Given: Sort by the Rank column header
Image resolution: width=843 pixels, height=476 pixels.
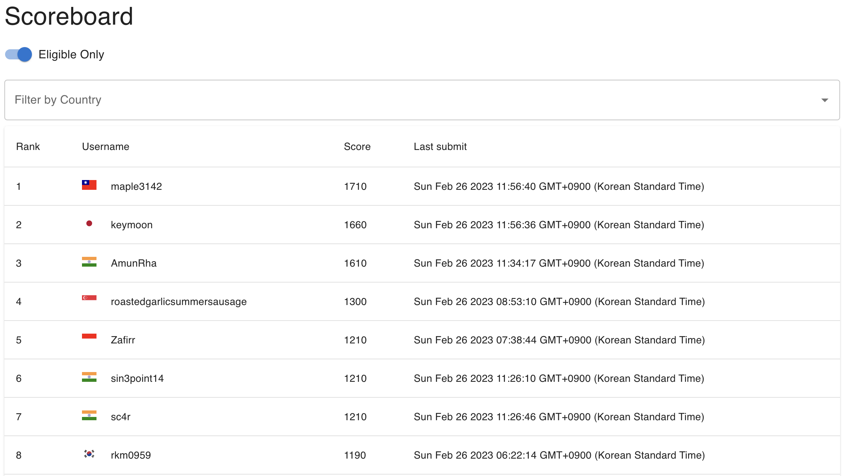Looking at the screenshot, I should click(28, 147).
